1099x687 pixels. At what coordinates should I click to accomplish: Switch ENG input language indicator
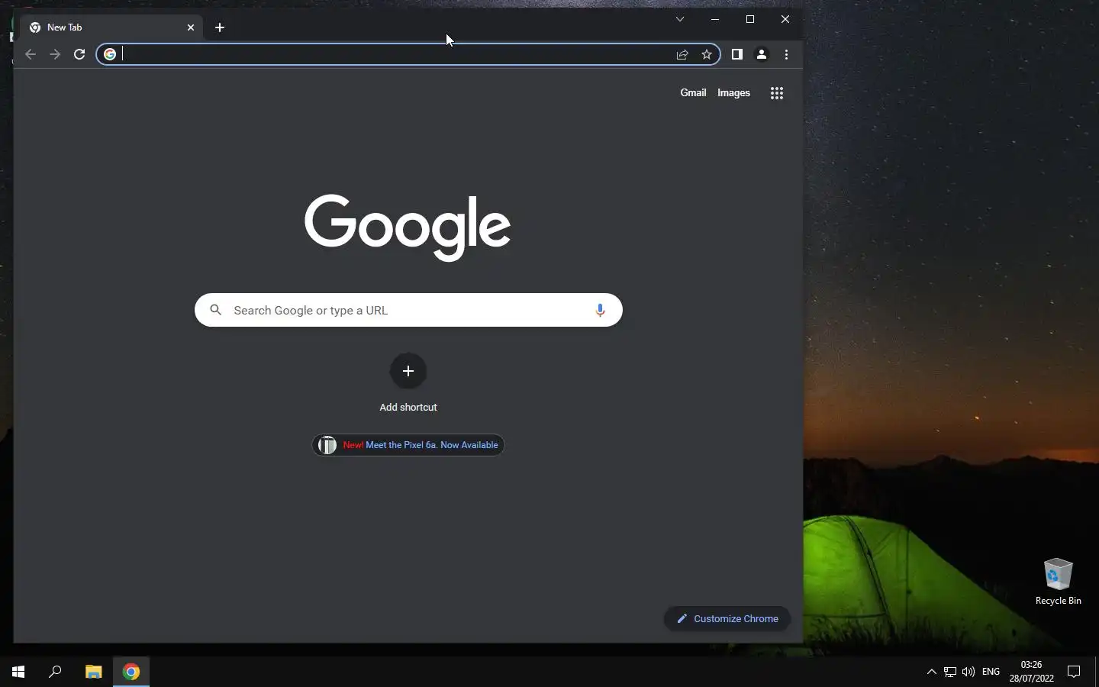point(991,672)
